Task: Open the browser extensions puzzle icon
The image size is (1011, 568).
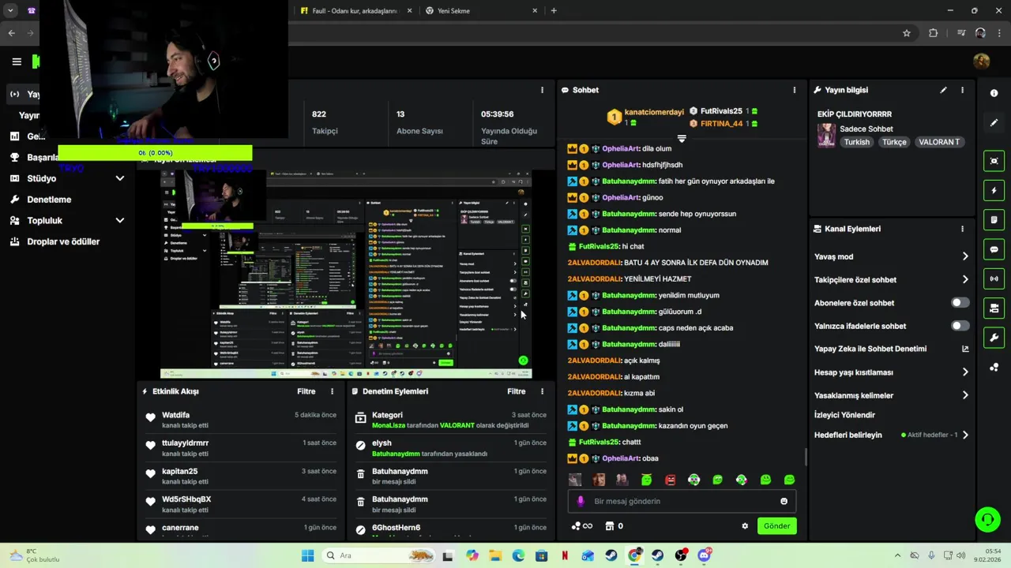Action: (x=934, y=33)
